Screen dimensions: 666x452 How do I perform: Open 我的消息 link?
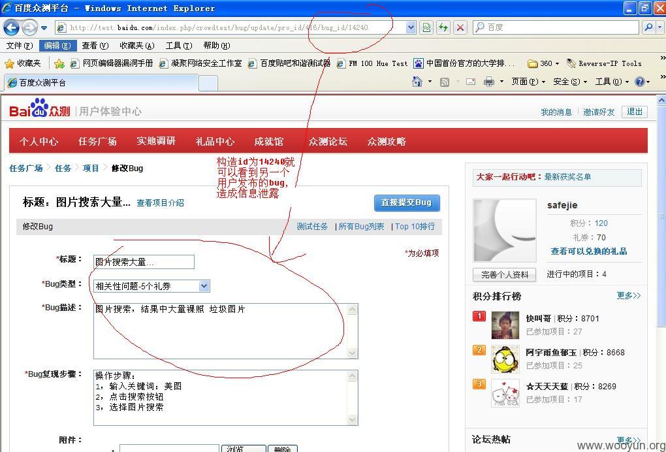pos(556,112)
